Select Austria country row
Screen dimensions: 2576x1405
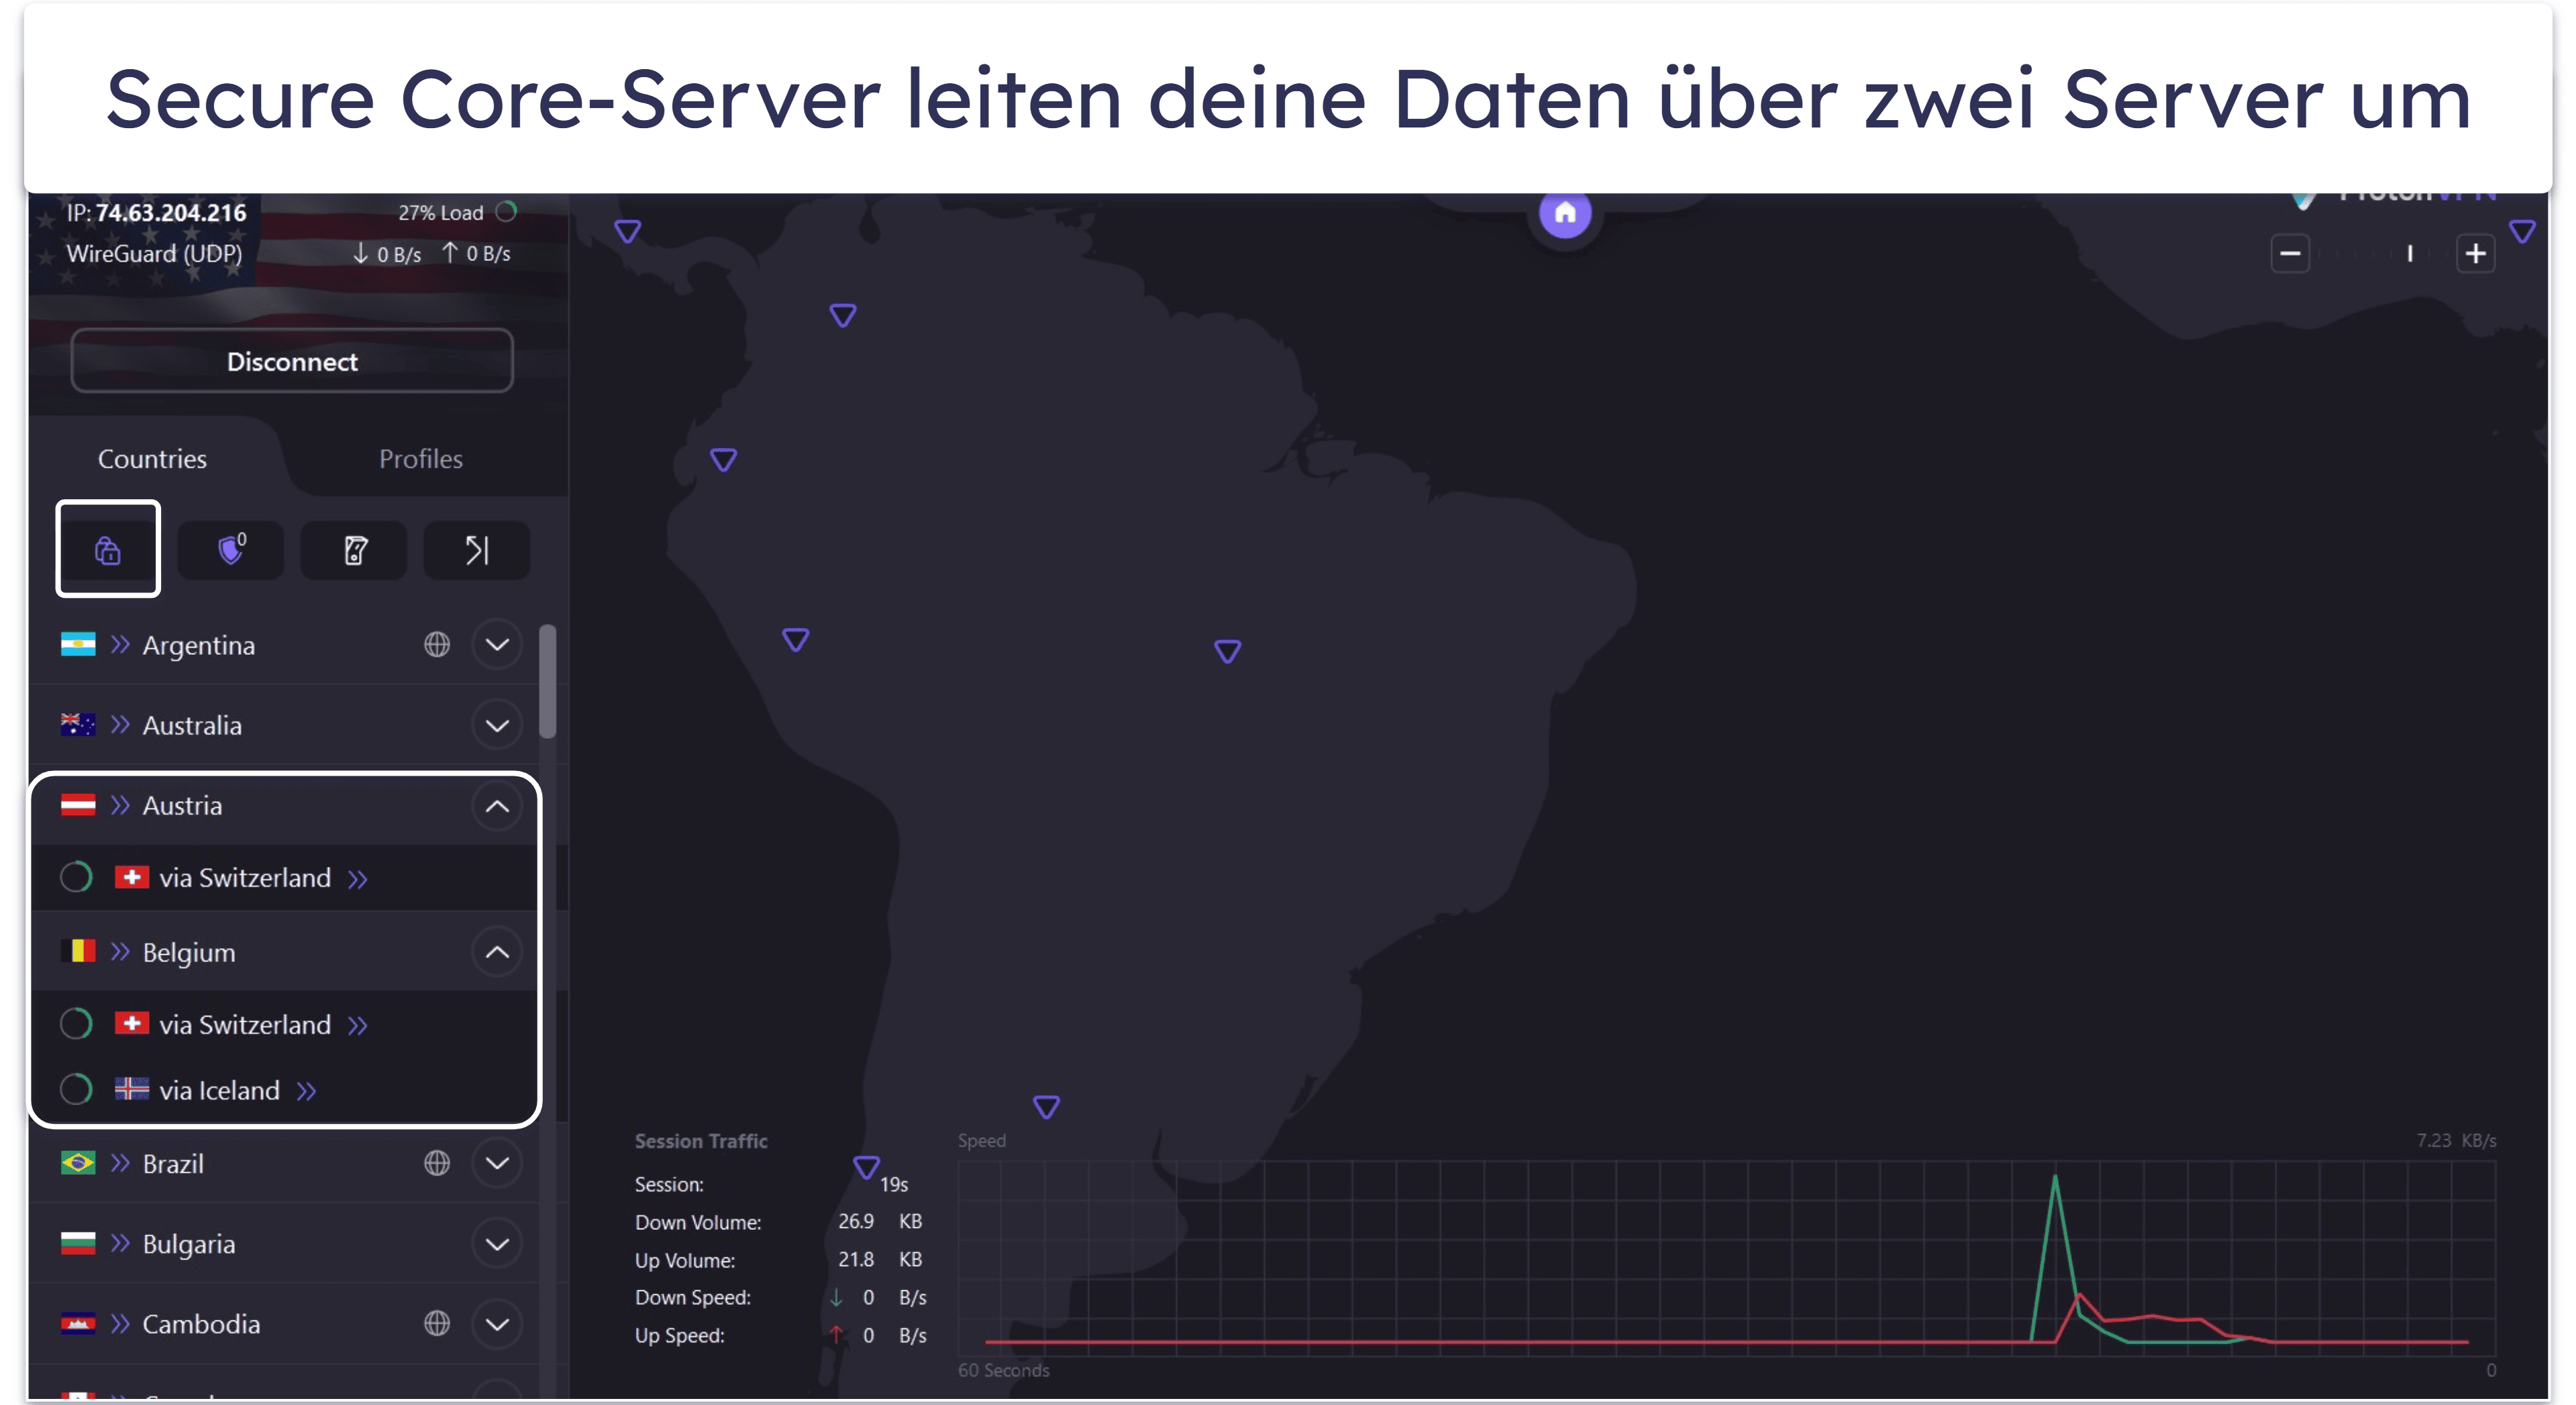285,806
